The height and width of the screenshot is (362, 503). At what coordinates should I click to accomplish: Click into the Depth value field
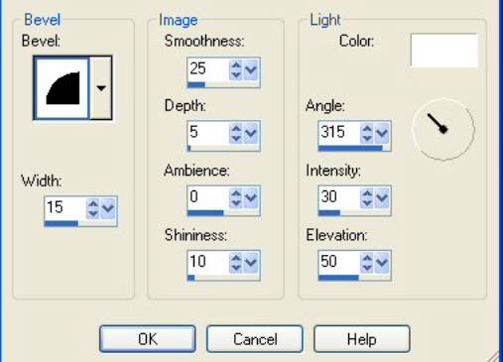pyautogui.click(x=208, y=133)
